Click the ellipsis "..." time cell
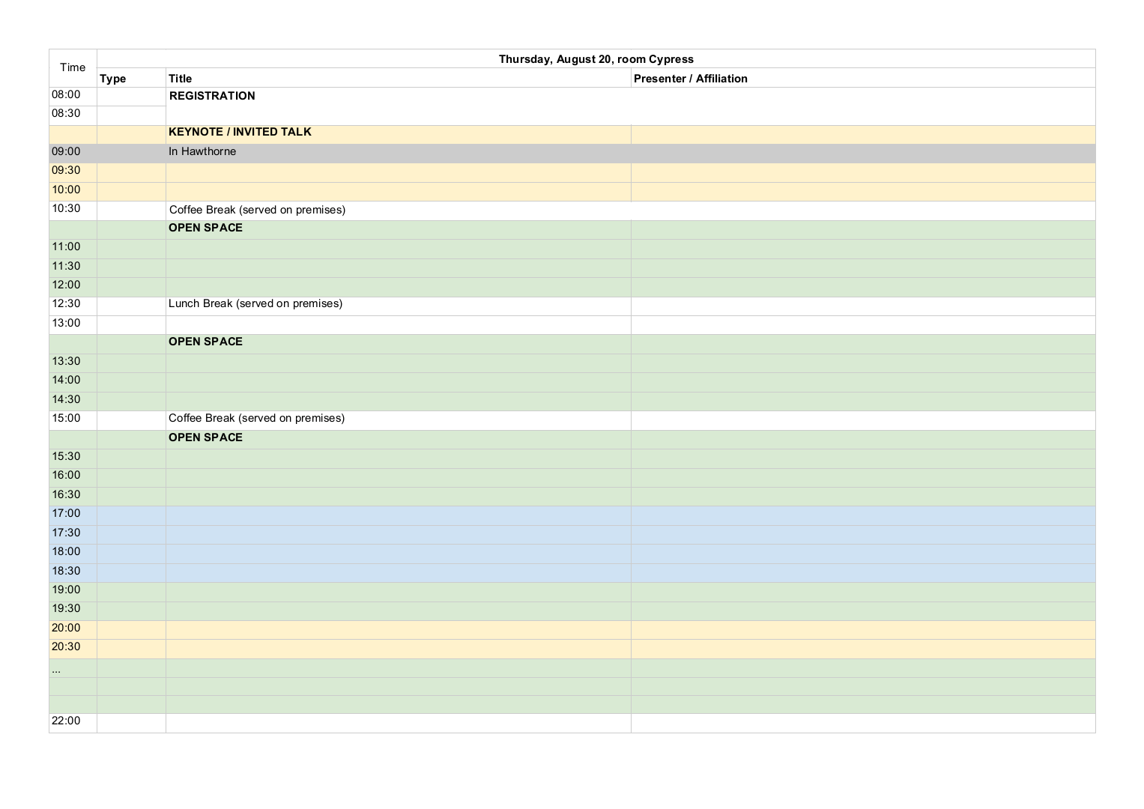 point(57,670)
